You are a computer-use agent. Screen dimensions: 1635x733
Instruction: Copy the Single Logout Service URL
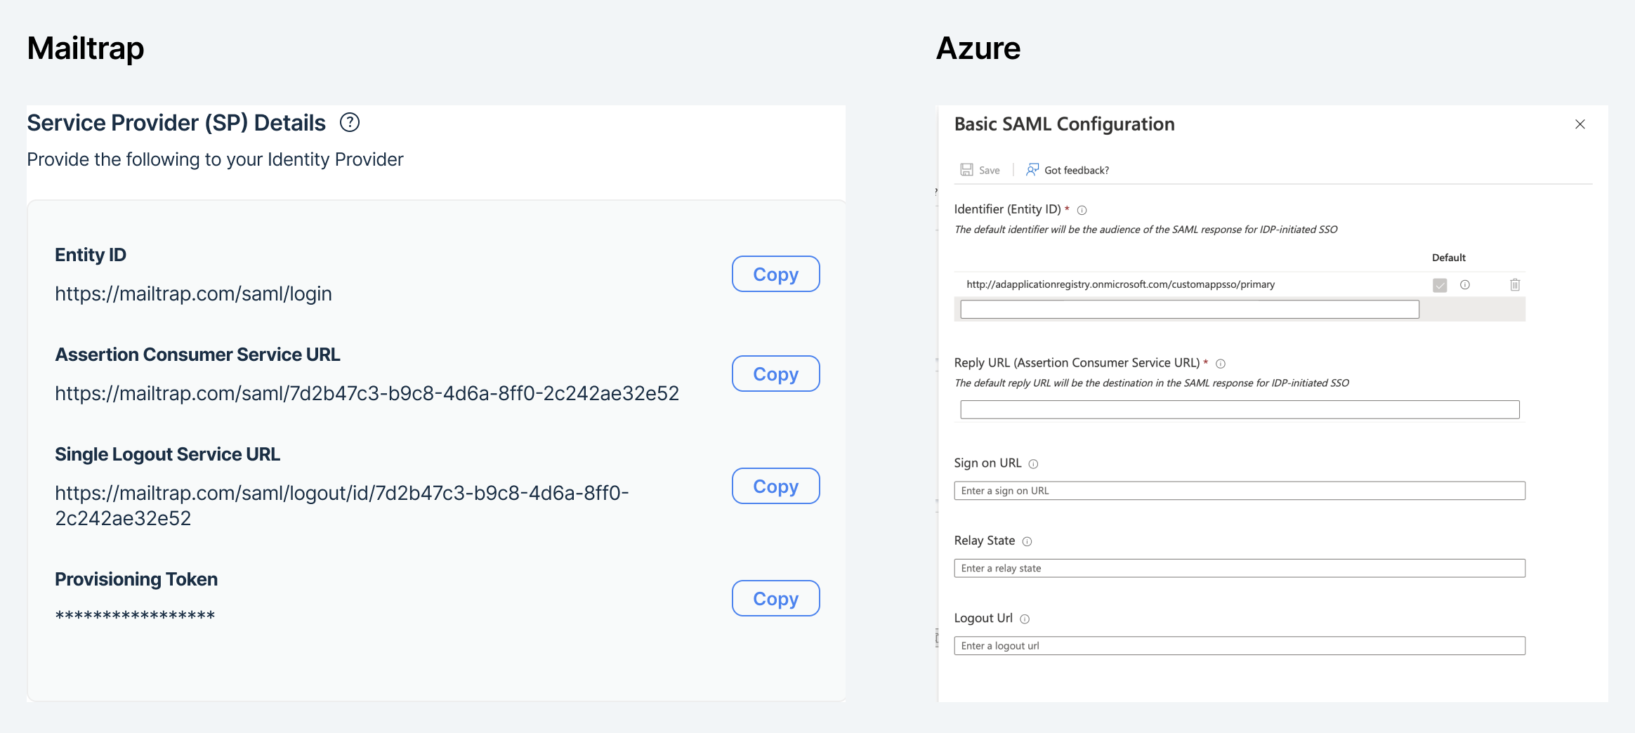click(775, 486)
